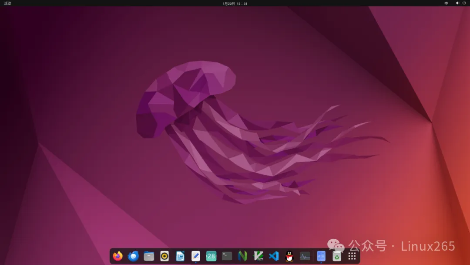Open the Activities overview
Image resolution: width=470 pixels, height=265 pixels.
(7, 3)
